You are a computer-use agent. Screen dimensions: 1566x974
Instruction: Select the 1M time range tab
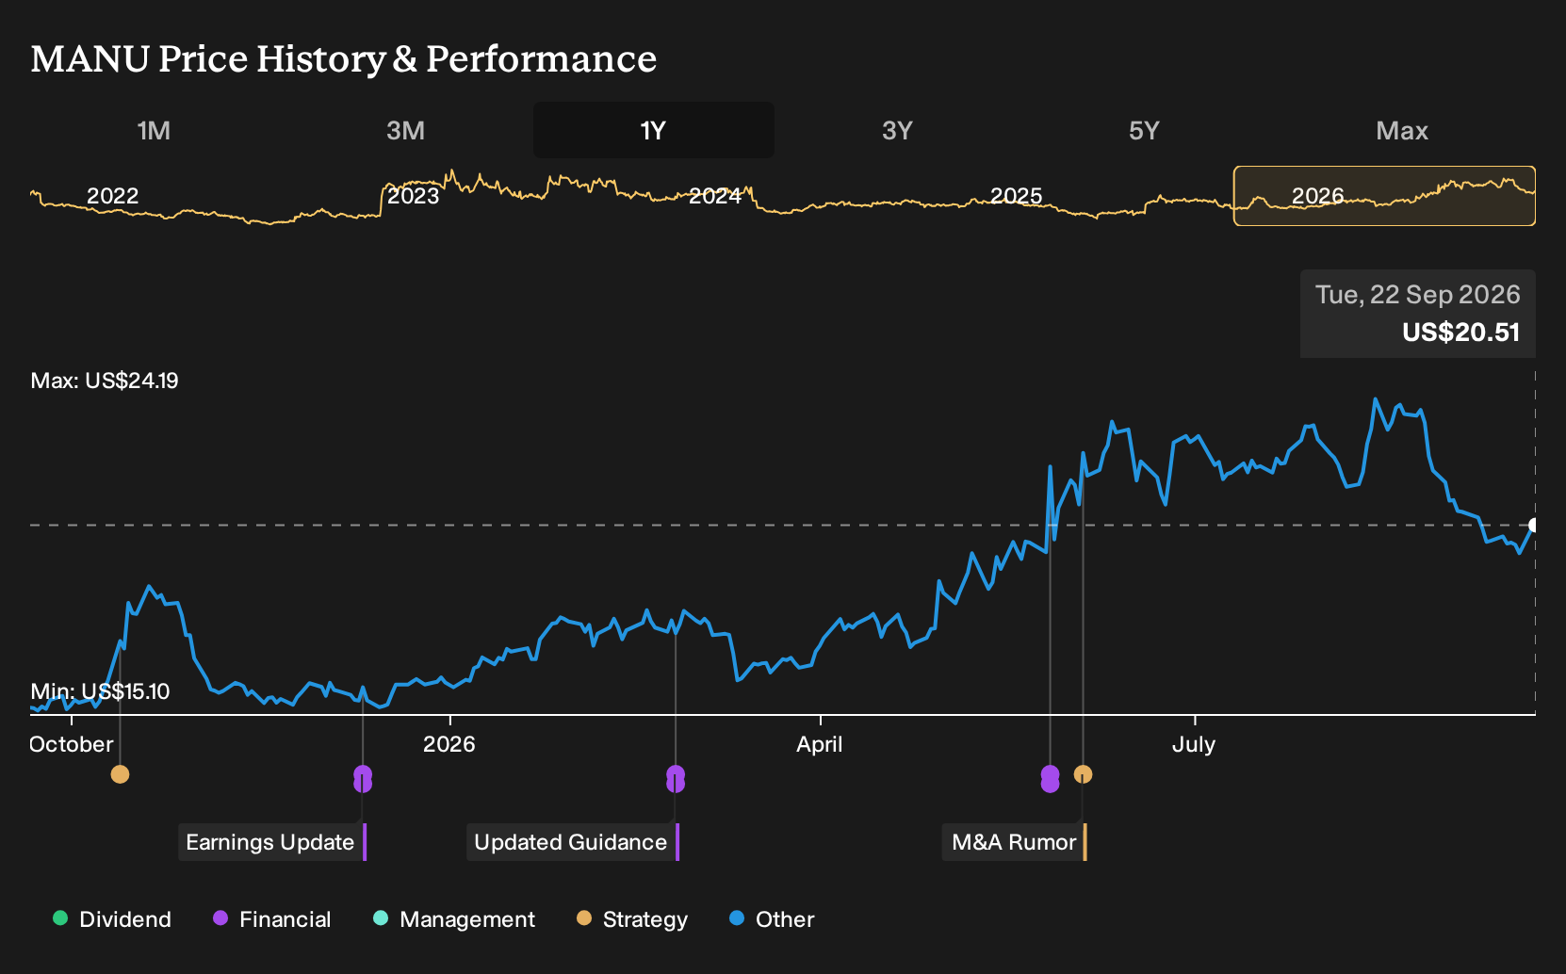pyautogui.click(x=154, y=130)
